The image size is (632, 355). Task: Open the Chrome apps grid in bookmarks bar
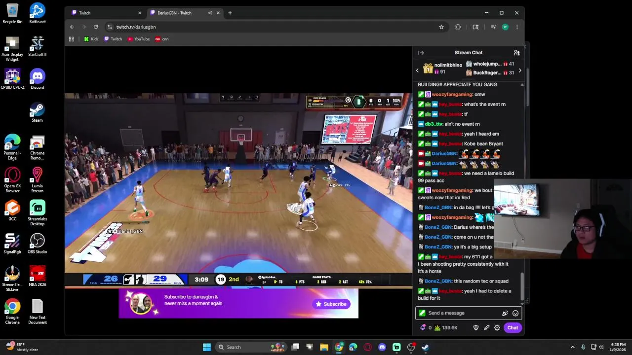coord(72,39)
